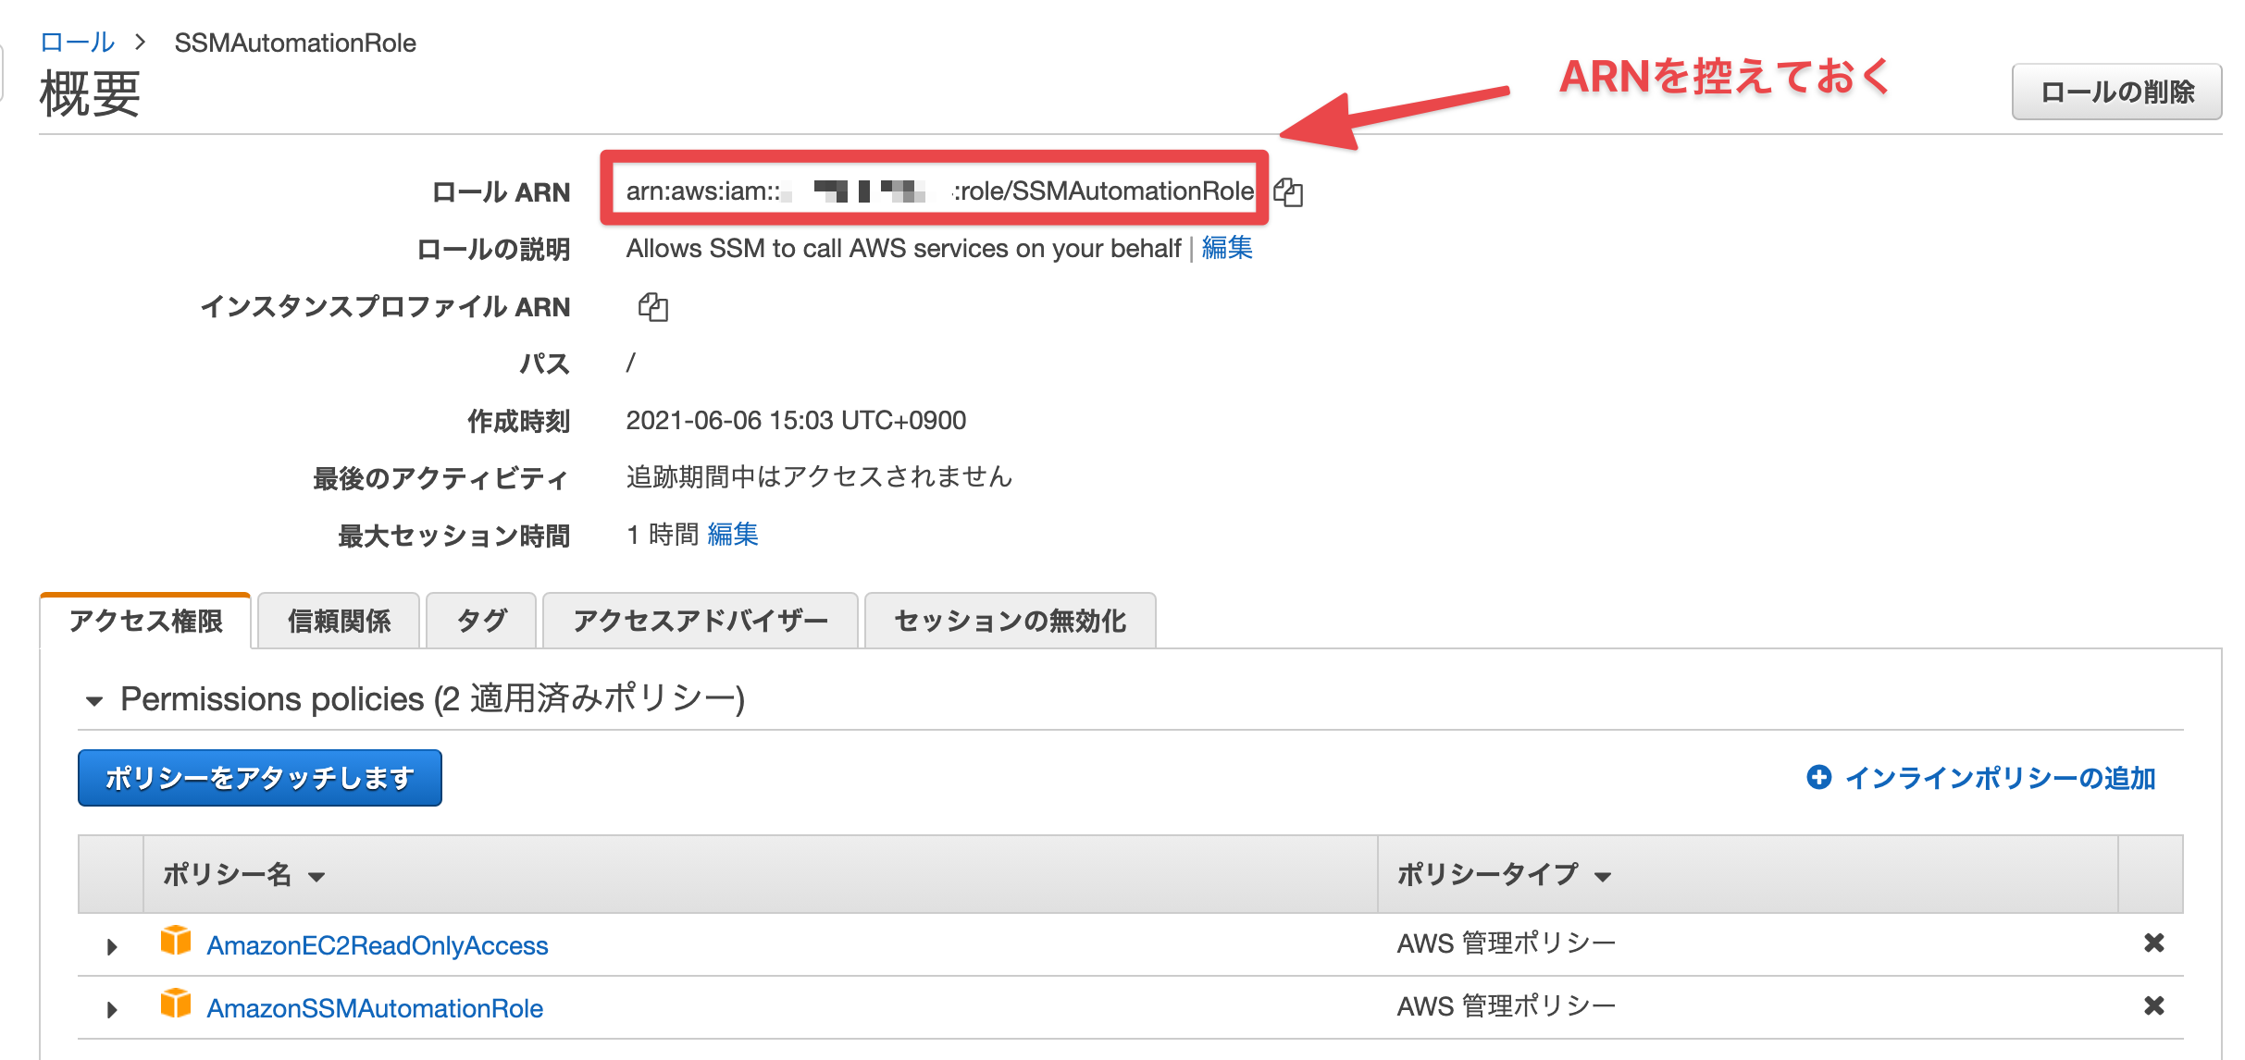The height and width of the screenshot is (1060, 2245).
Task: Open the AmazonSSMAutomationRole policy link
Action: pos(375,1008)
